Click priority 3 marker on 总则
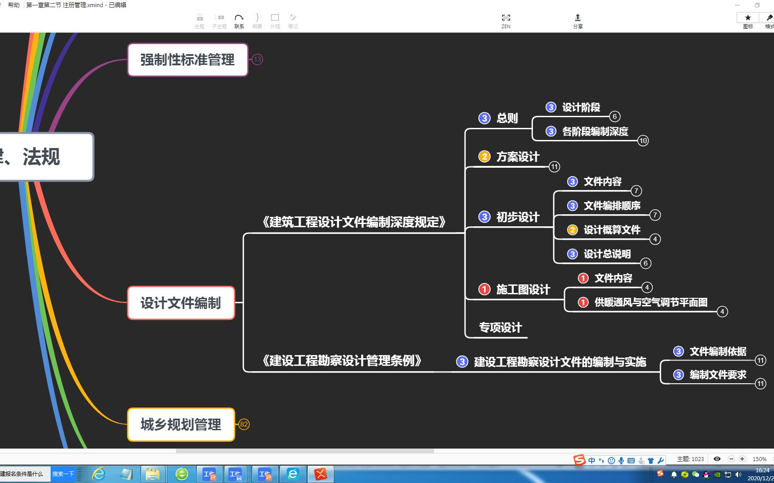The height and width of the screenshot is (483, 774). (484, 118)
